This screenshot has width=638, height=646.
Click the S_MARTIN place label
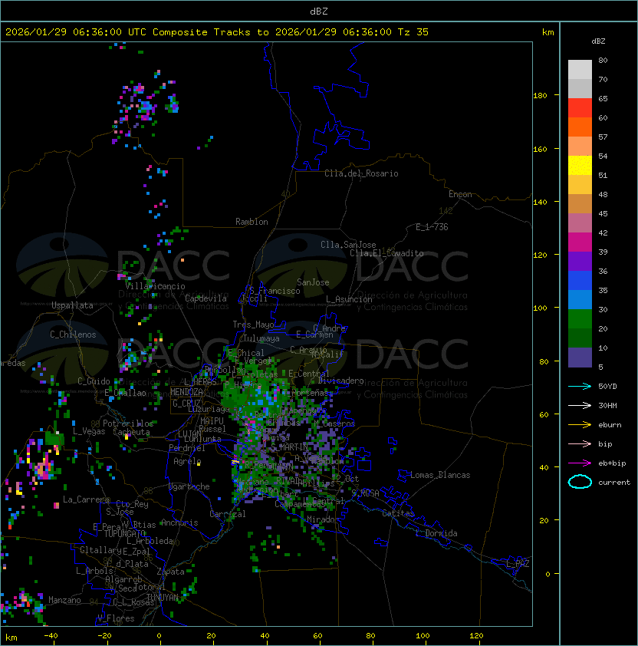290,447
